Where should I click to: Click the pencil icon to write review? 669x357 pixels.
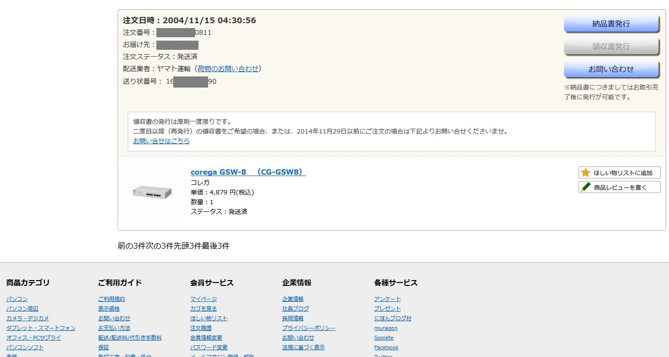coord(586,187)
